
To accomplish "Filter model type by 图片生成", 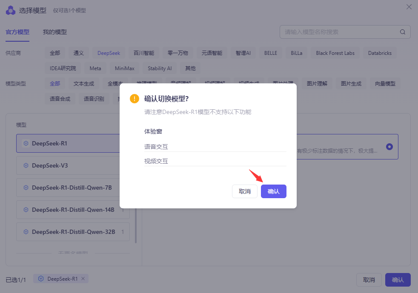I will pos(351,84).
